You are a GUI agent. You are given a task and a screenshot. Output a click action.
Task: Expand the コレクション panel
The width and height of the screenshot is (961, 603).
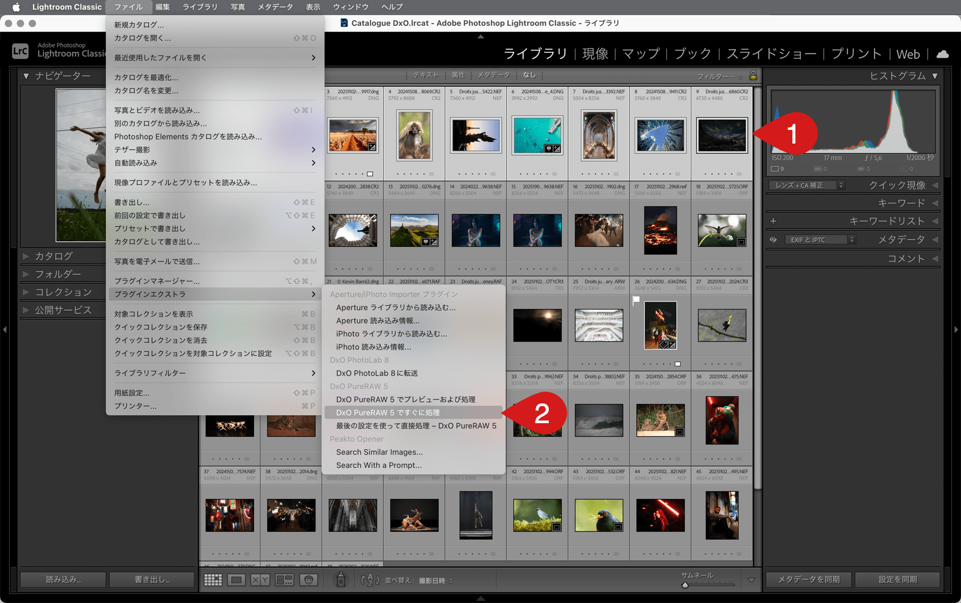point(26,292)
